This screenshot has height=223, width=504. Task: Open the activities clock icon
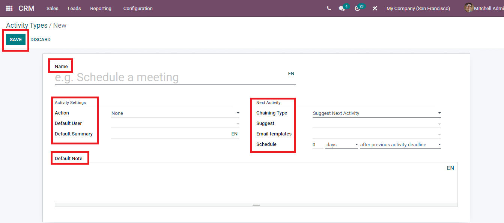[x=357, y=9]
